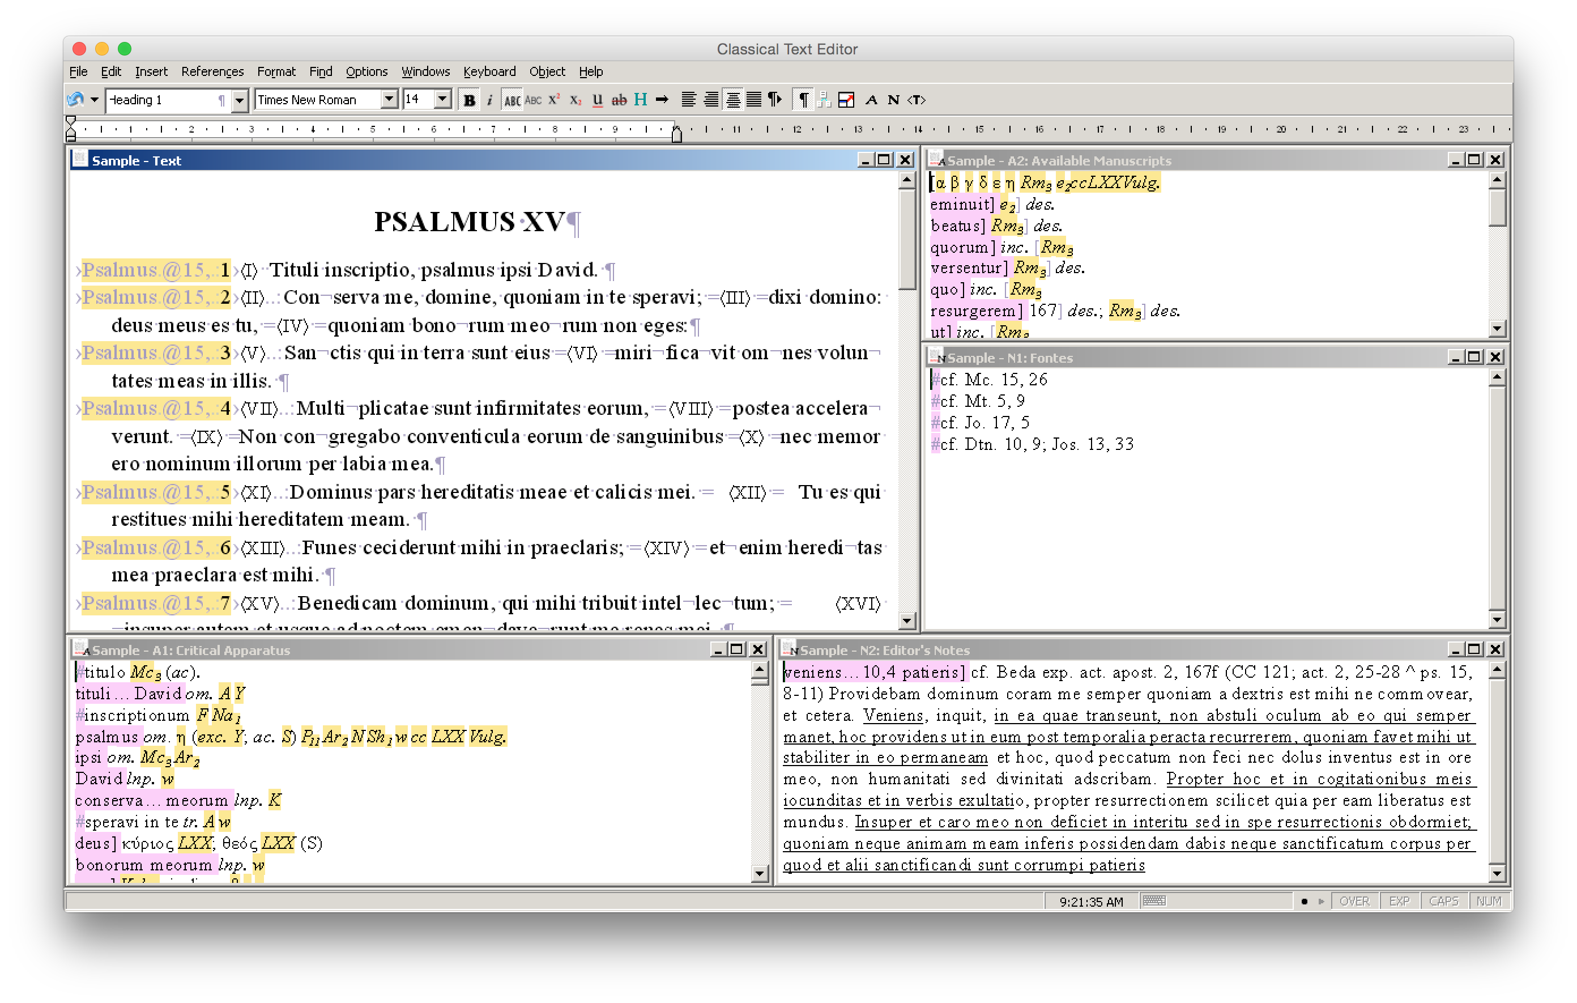
Task: Click the Italic formatting icon
Action: pos(487,100)
